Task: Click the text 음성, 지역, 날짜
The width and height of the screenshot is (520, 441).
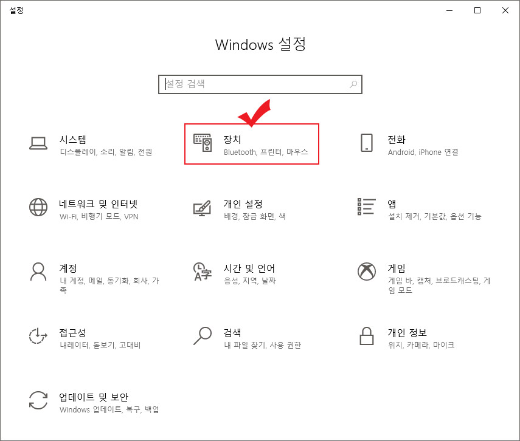Action: [250, 281]
